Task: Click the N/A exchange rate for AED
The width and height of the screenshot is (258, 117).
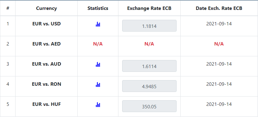Action: [149, 44]
